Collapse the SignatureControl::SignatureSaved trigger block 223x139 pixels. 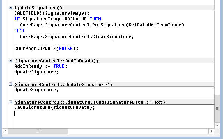pyautogui.click(x=11, y=102)
